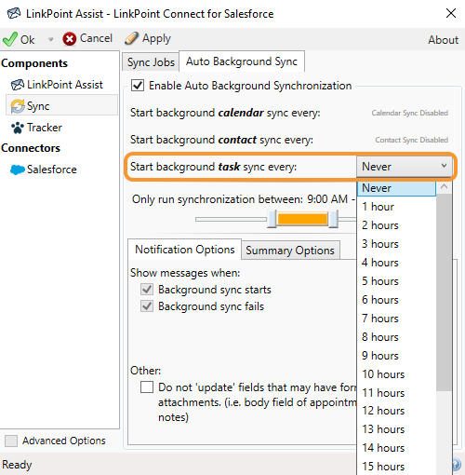Open the Salesforce connector
This screenshot has width=465, height=475.
pos(51,170)
